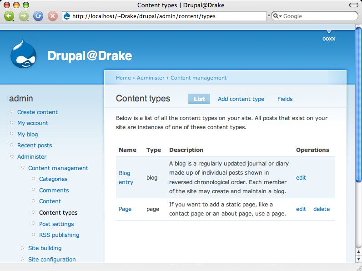Select the List tab

point(199,99)
